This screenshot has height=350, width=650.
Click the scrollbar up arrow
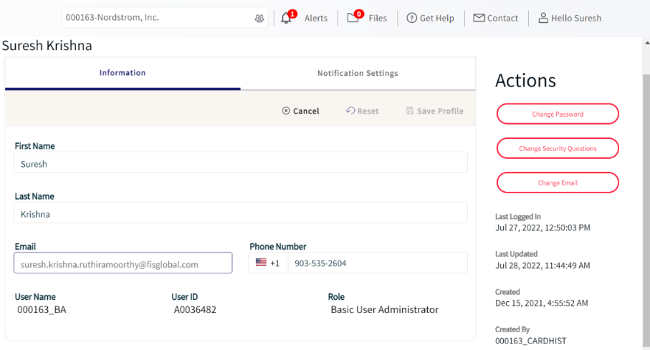click(646, 42)
